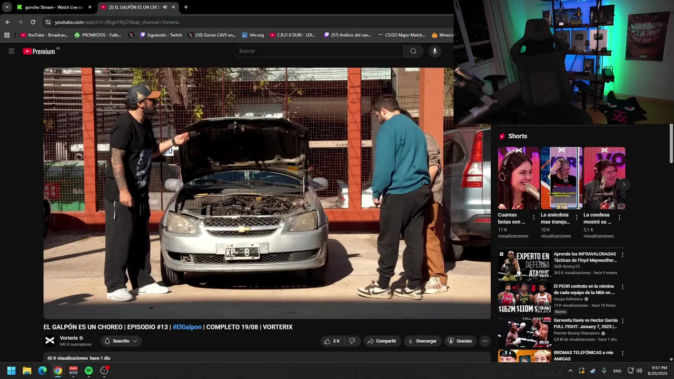The image size is (674, 379).
Task: Start voice search with microphone icon
Action: pos(434,51)
